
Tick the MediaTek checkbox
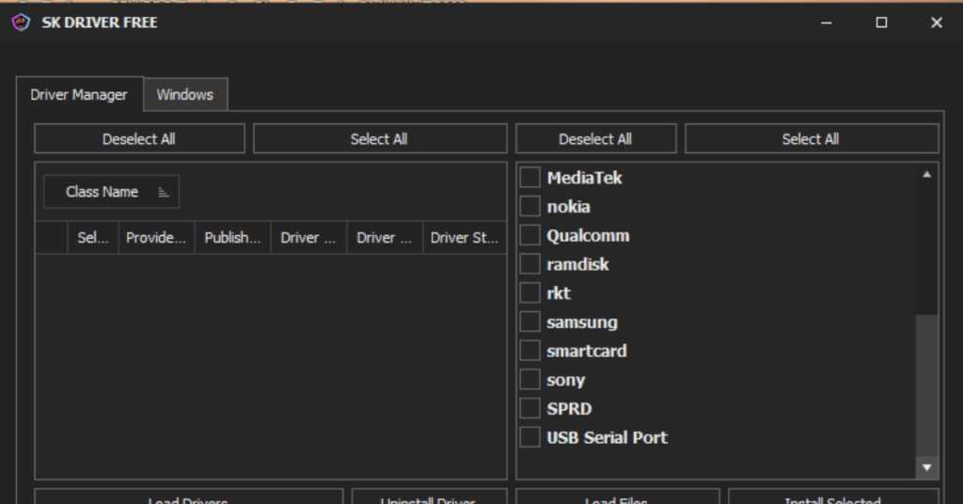(x=530, y=178)
